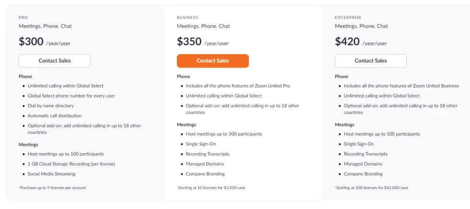Click 1 GB Cloud Storage Recording item
The height and width of the screenshot is (209, 470).
pos(71,164)
